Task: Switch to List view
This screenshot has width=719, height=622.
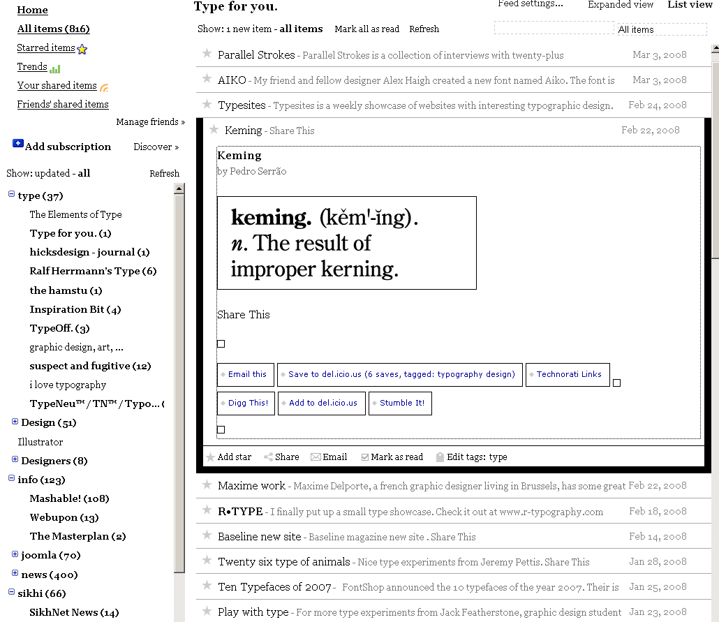Action: point(689,6)
